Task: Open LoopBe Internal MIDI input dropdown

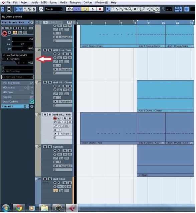Action: click(x=17, y=55)
